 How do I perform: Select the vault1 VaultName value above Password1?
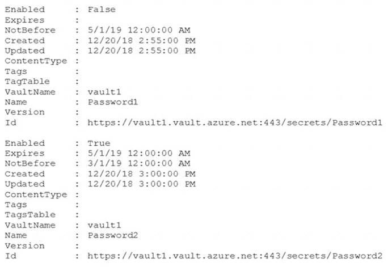(105, 92)
